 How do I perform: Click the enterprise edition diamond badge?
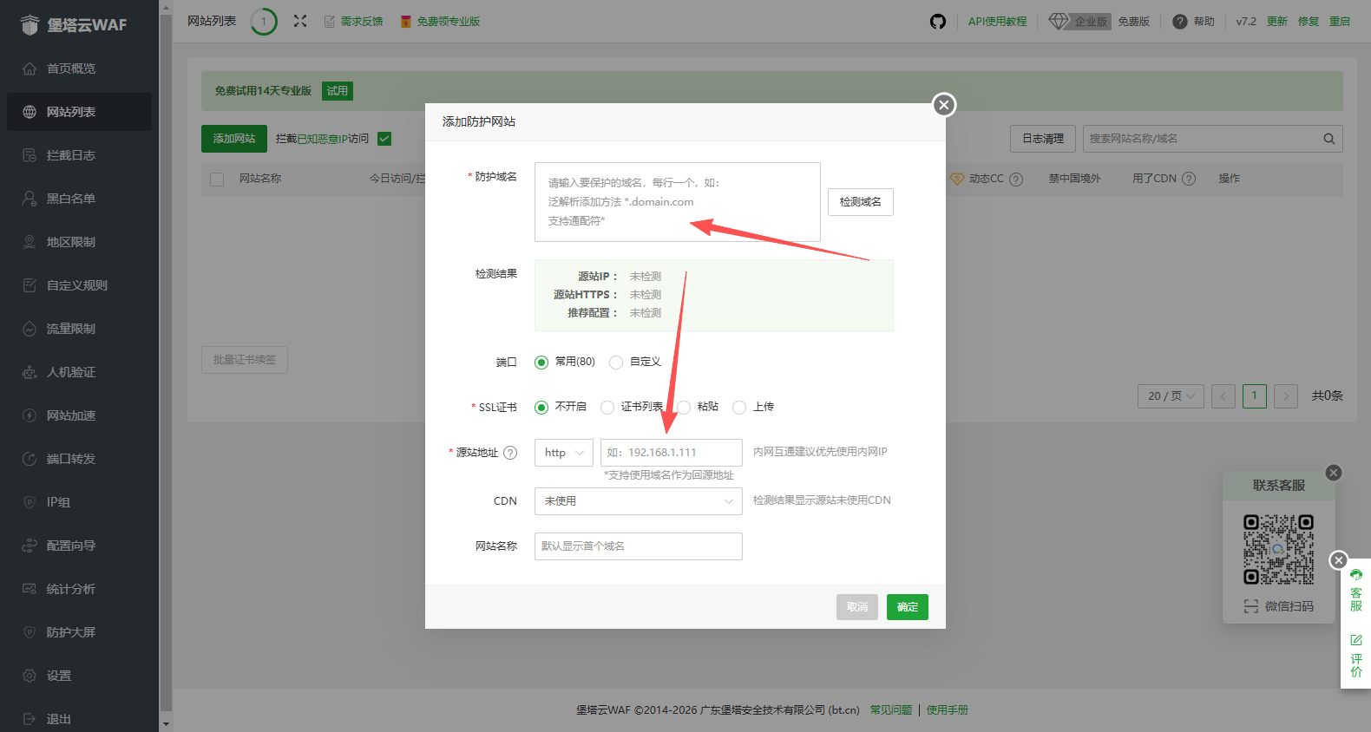pyautogui.click(x=1080, y=22)
